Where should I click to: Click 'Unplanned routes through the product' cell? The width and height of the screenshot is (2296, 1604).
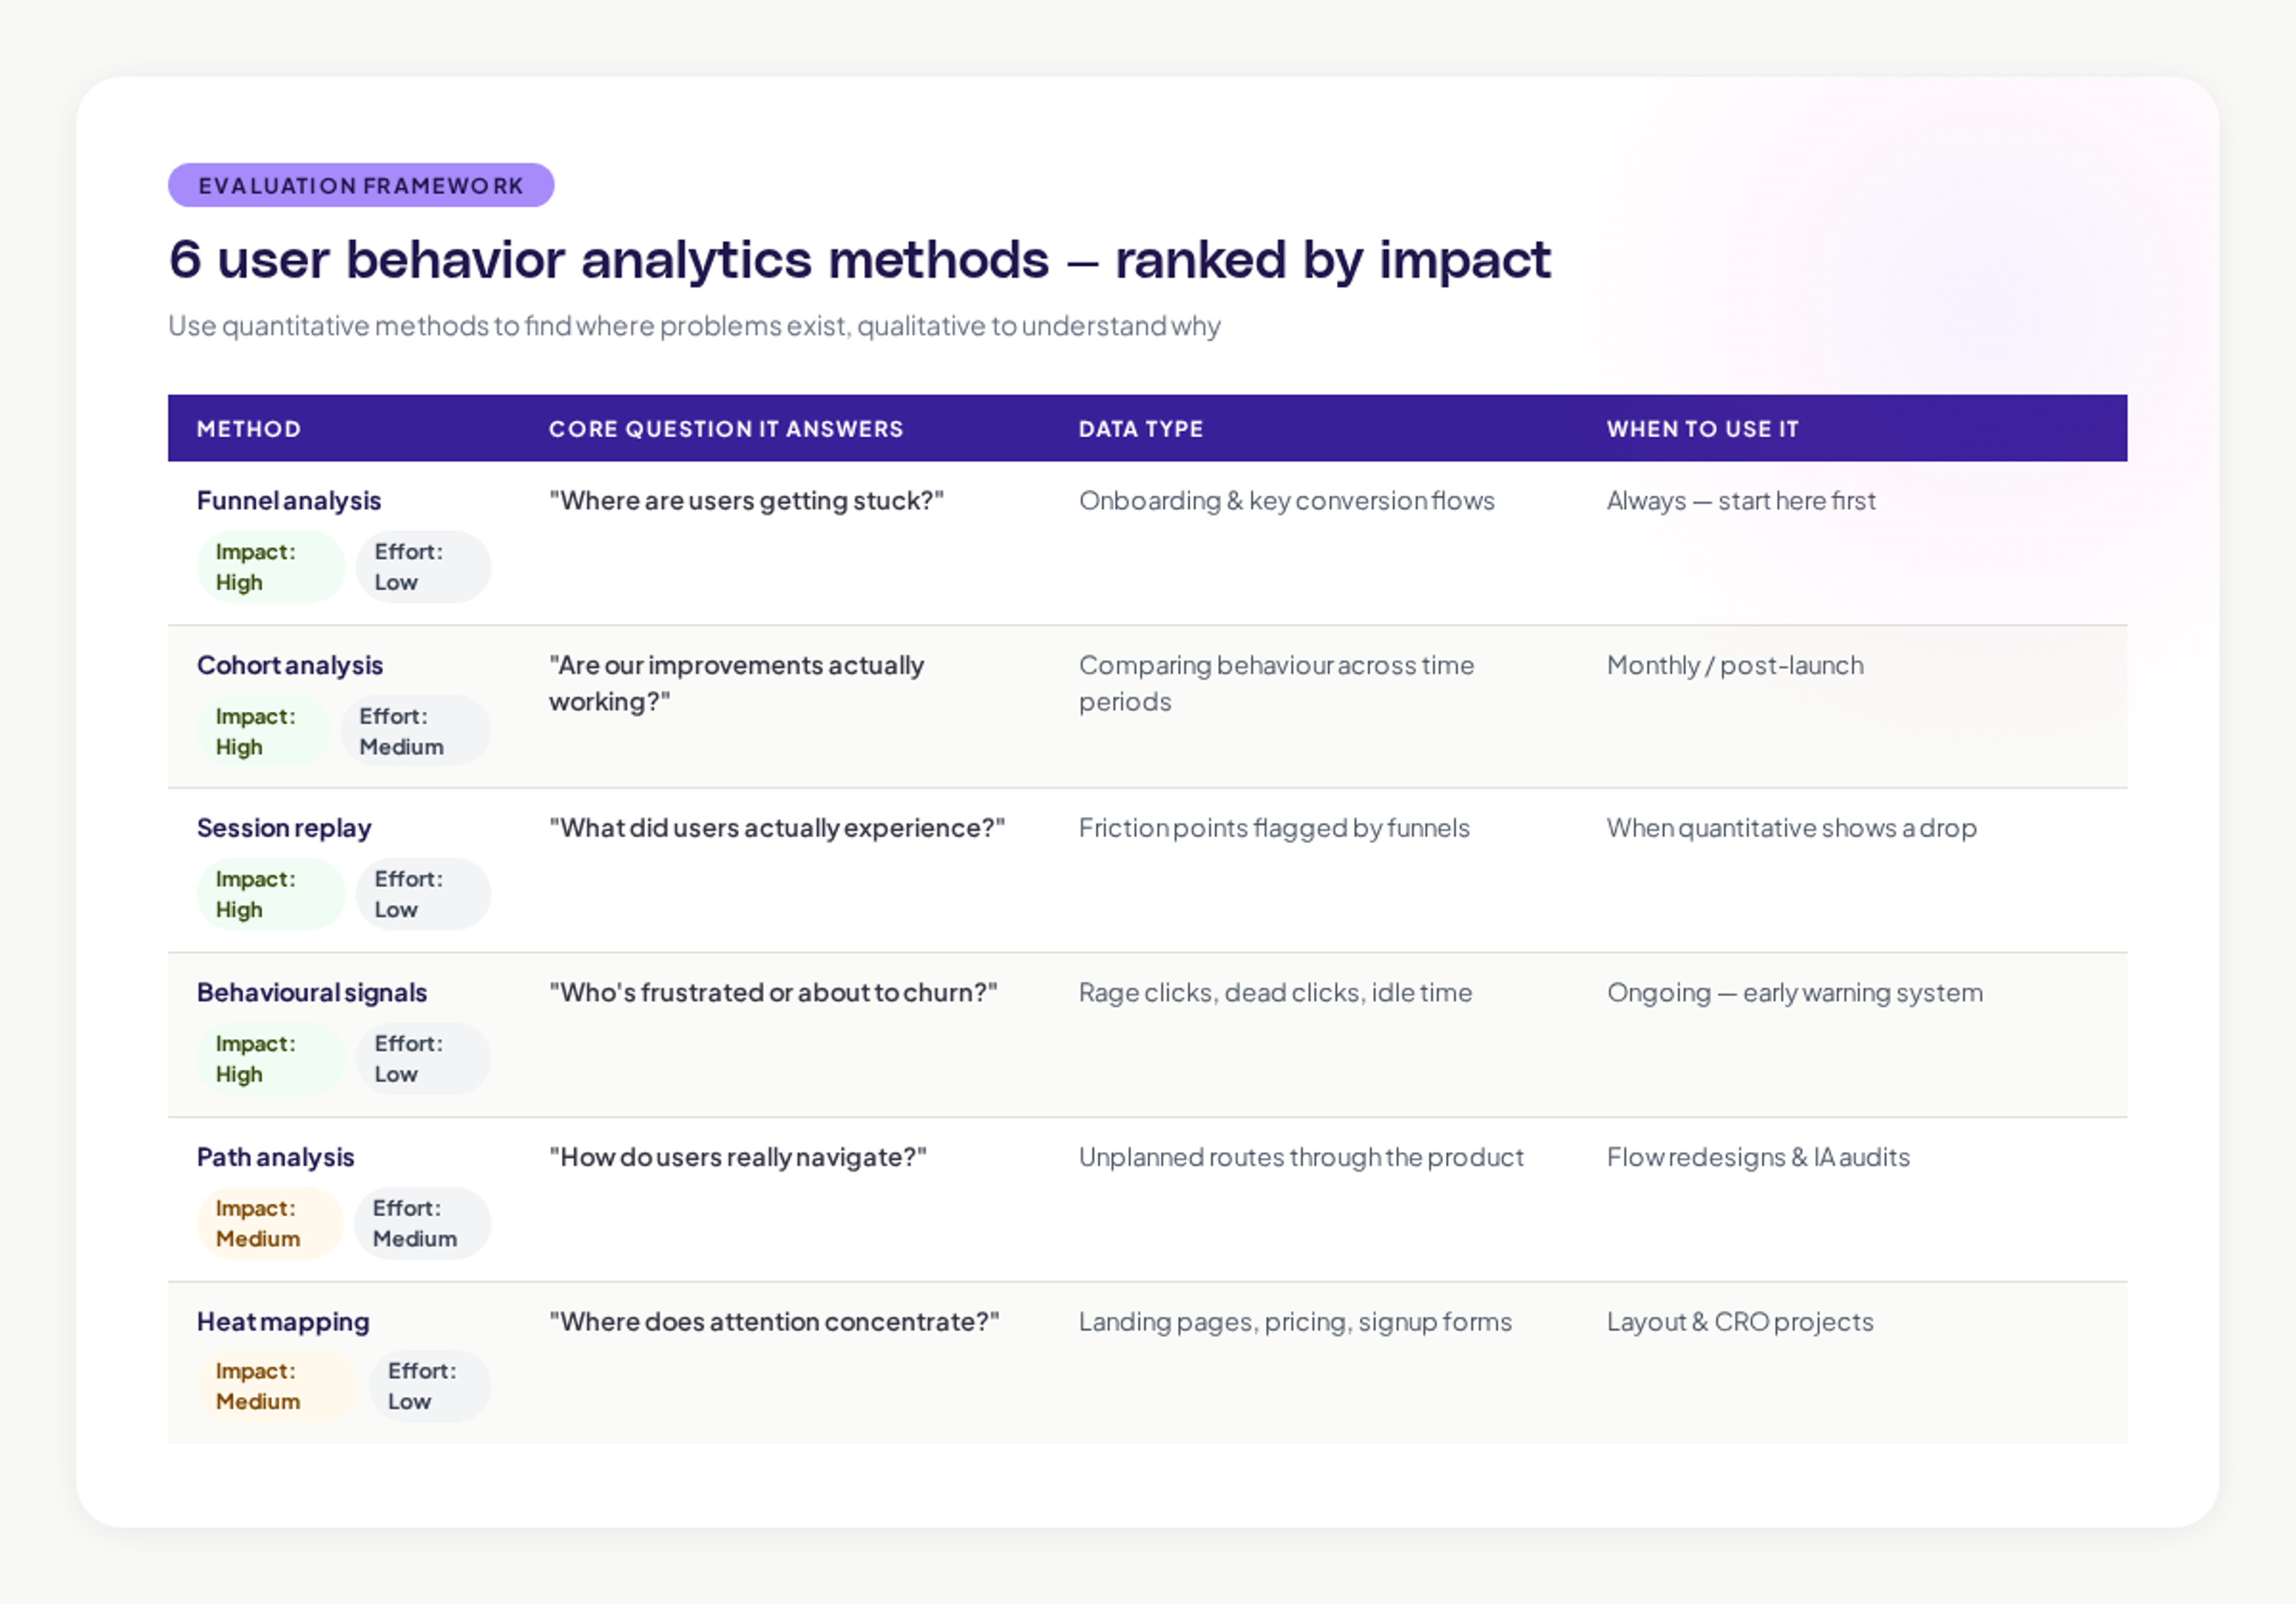tap(1301, 1158)
